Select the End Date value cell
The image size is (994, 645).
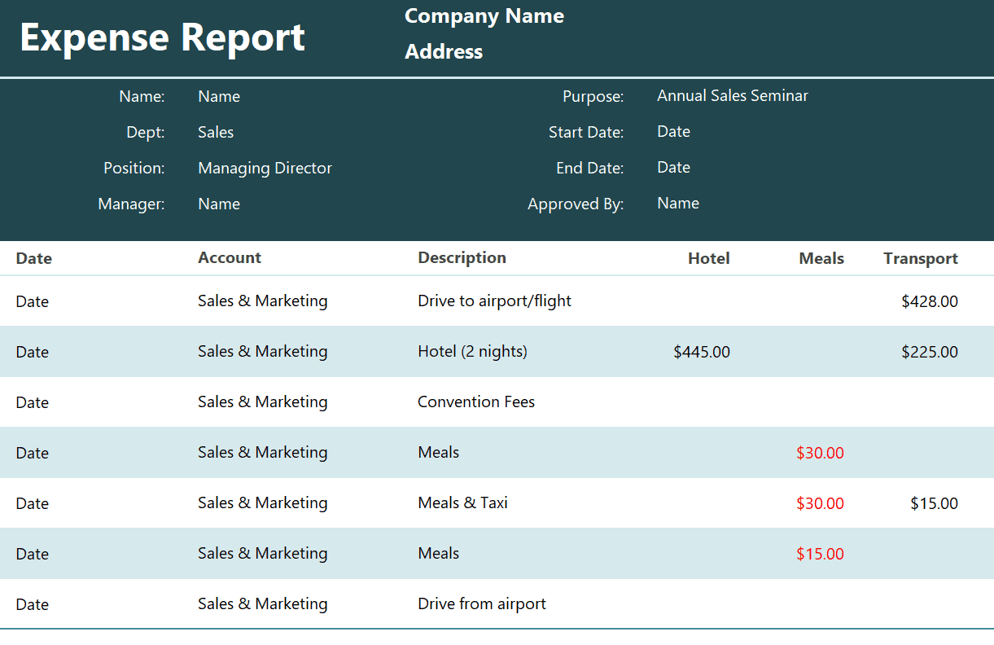tap(673, 168)
